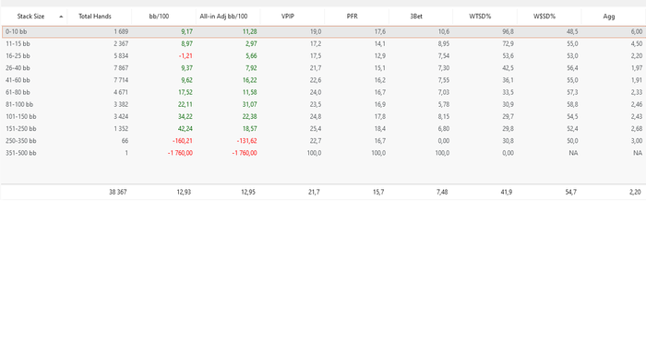Click the 26-40 bb stack row
Screen dimensions: 646x342
[x=323, y=68]
